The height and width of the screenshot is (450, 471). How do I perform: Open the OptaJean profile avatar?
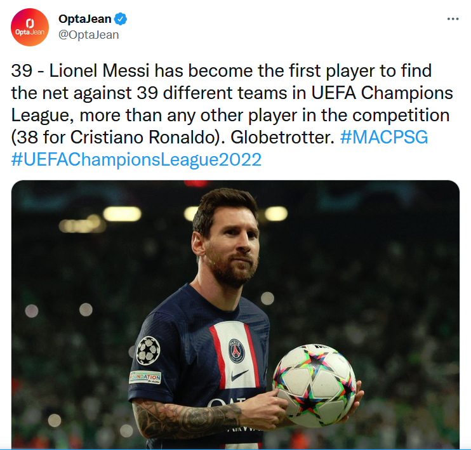pyautogui.click(x=29, y=27)
